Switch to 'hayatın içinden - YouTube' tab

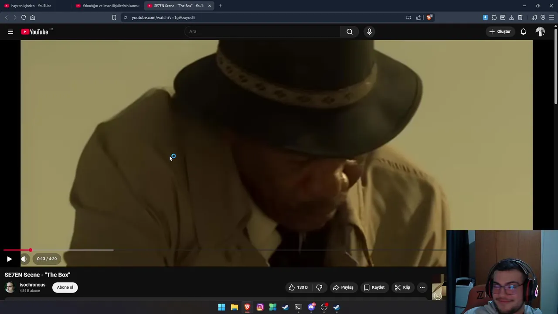coord(35,6)
